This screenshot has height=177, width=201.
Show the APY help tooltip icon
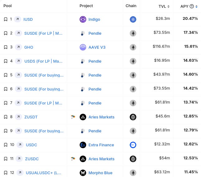pyautogui.click(x=192, y=6)
